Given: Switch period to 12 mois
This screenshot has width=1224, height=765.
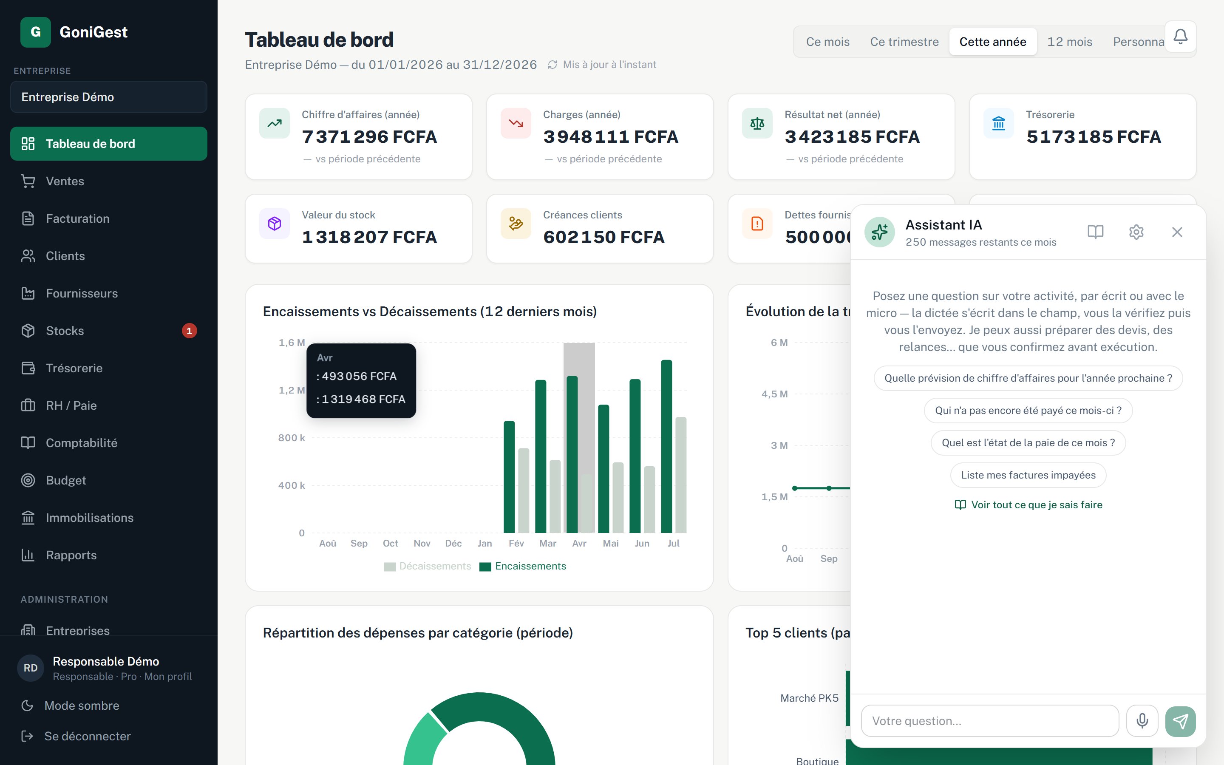Looking at the screenshot, I should pos(1070,42).
